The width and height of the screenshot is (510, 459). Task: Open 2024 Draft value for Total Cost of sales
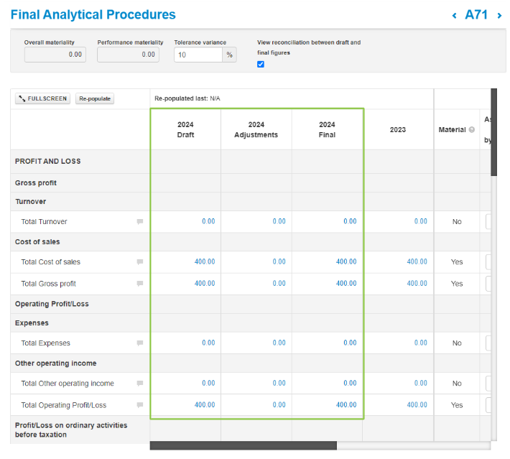204,262
